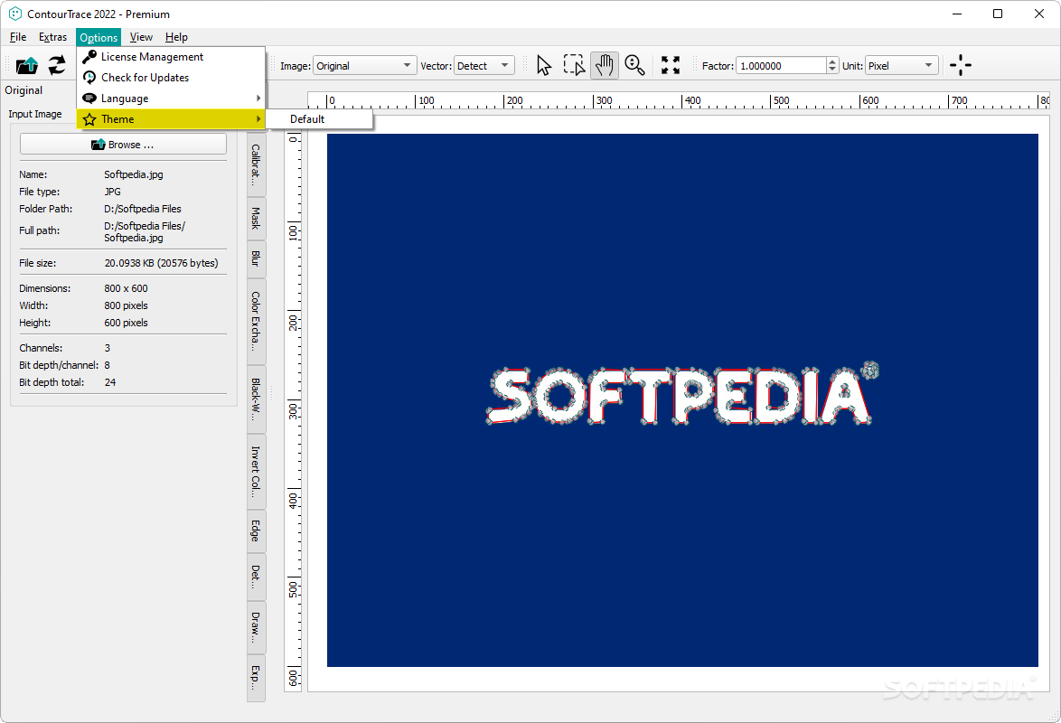Switch to the Detection side tab

256,576
